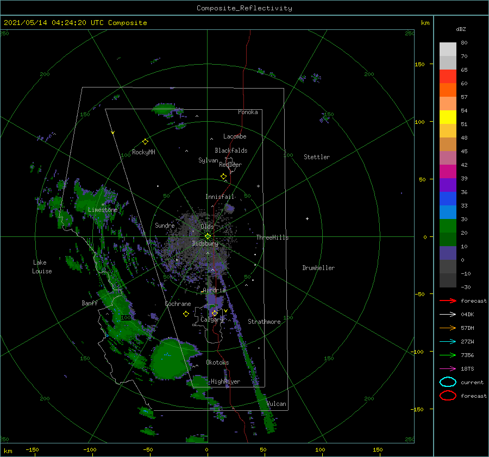The width and height of the screenshot is (489, 457).
Task: Click the ThreeHills label
Action: tap(273, 237)
